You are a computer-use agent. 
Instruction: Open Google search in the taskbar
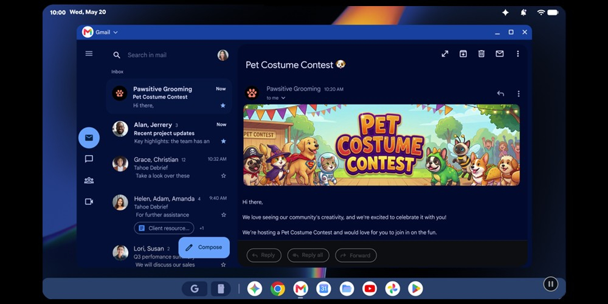[x=195, y=288]
